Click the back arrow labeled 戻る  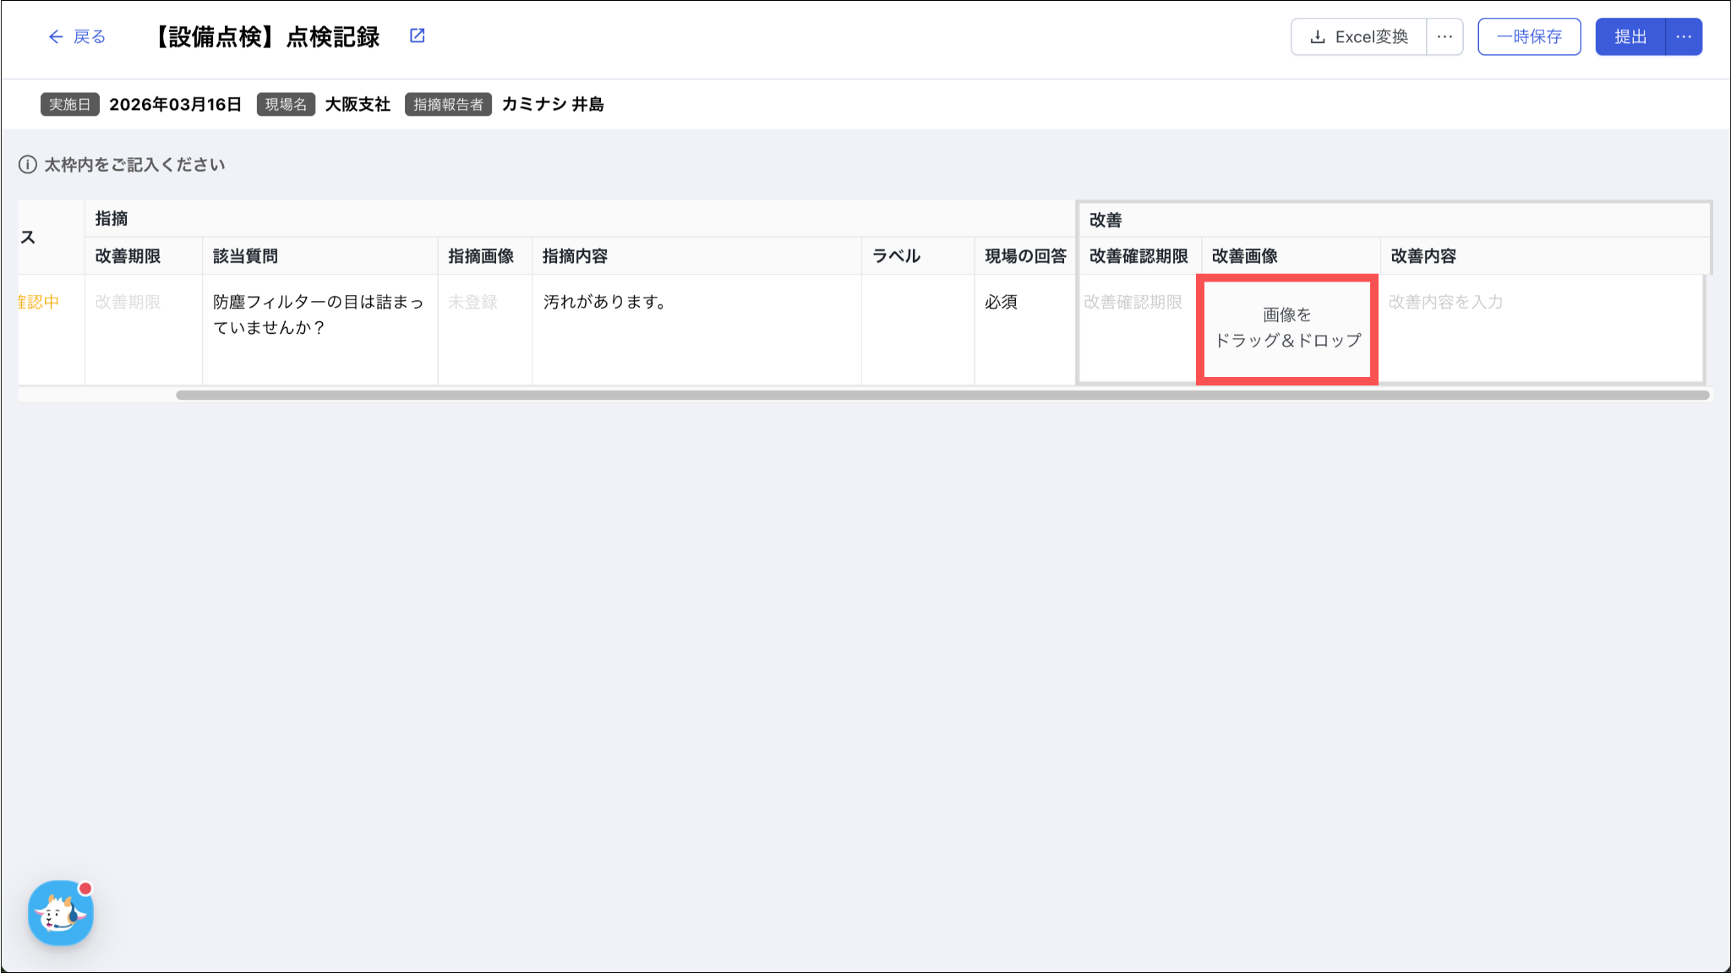(x=77, y=36)
